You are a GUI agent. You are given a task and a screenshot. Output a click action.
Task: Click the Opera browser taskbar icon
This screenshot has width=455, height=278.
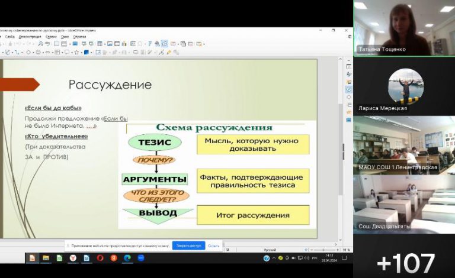point(100,258)
